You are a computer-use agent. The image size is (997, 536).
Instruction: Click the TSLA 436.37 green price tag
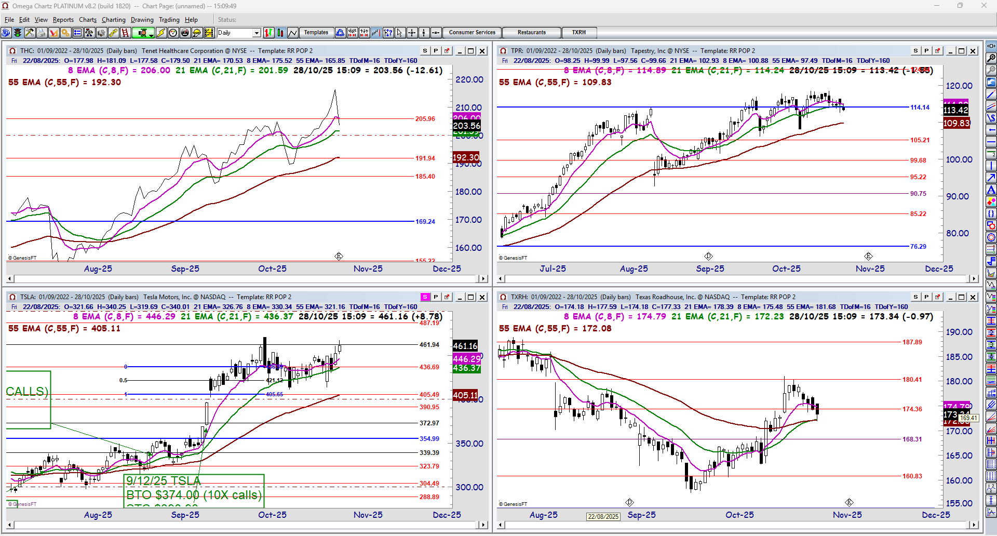[467, 368]
